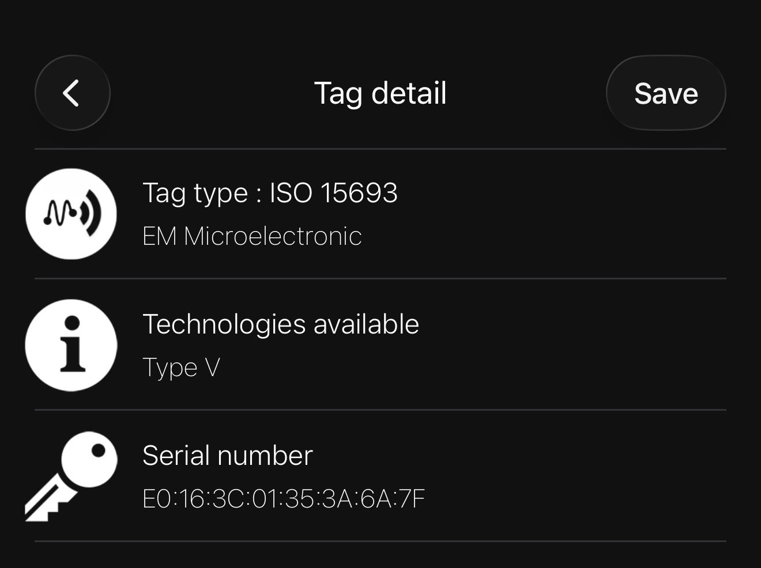Tap the word "available" in Technologies row
Image resolution: width=761 pixels, height=568 pixels.
[x=366, y=324]
